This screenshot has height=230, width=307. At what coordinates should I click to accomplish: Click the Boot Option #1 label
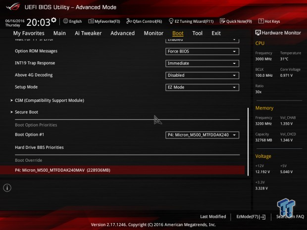(30, 135)
